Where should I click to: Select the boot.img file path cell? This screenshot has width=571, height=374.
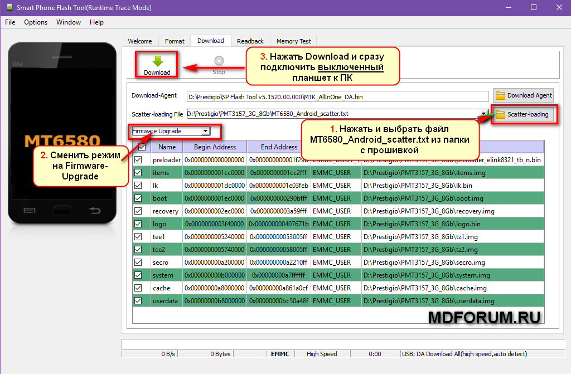click(453, 198)
